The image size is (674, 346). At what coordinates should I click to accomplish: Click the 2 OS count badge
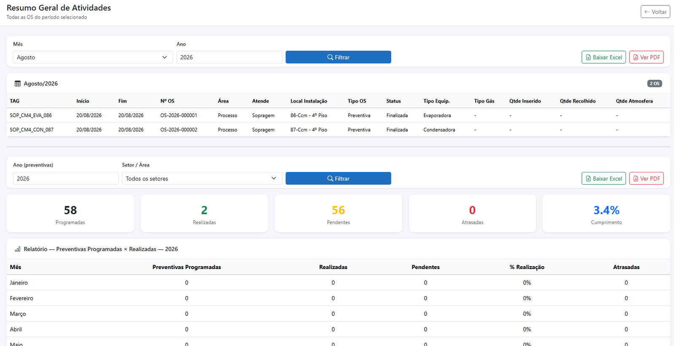click(x=655, y=84)
